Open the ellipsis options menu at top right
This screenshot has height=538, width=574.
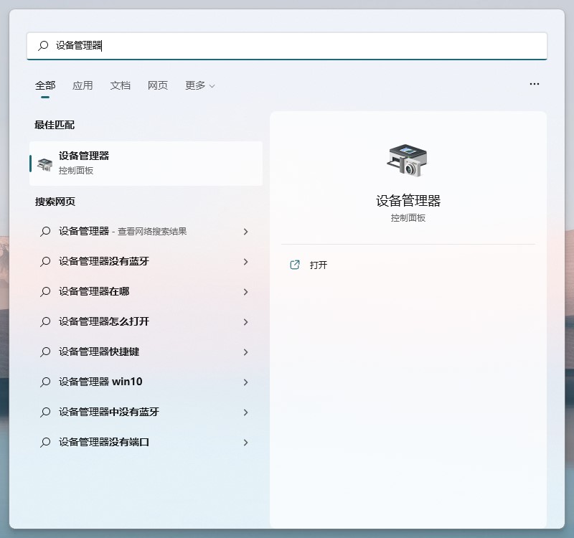[534, 84]
